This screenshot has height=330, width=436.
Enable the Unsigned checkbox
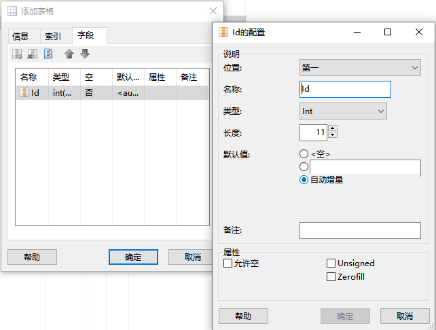tap(331, 263)
